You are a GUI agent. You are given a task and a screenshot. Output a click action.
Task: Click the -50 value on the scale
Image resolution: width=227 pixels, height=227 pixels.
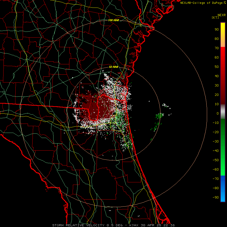(x=216, y=160)
